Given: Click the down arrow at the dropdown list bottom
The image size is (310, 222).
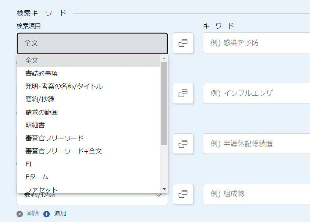Looking at the screenshot, I should [x=164, y=188].
